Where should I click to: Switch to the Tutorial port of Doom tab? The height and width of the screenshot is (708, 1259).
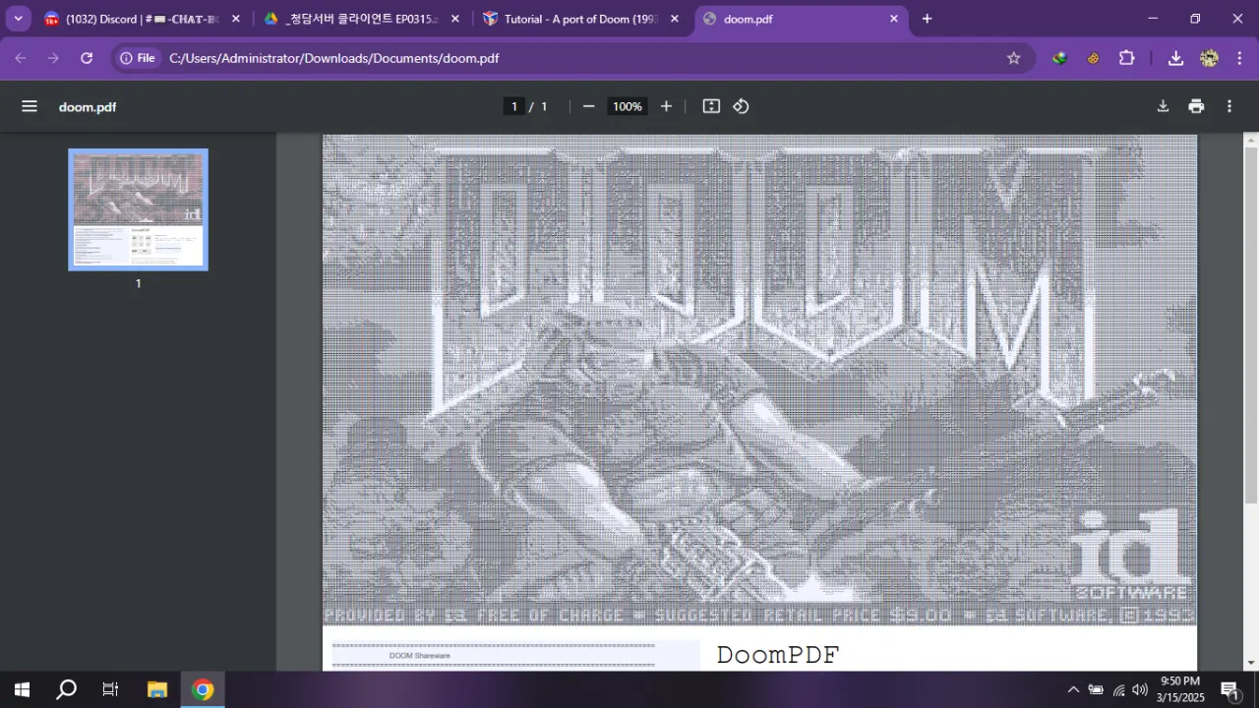(580, 19)
